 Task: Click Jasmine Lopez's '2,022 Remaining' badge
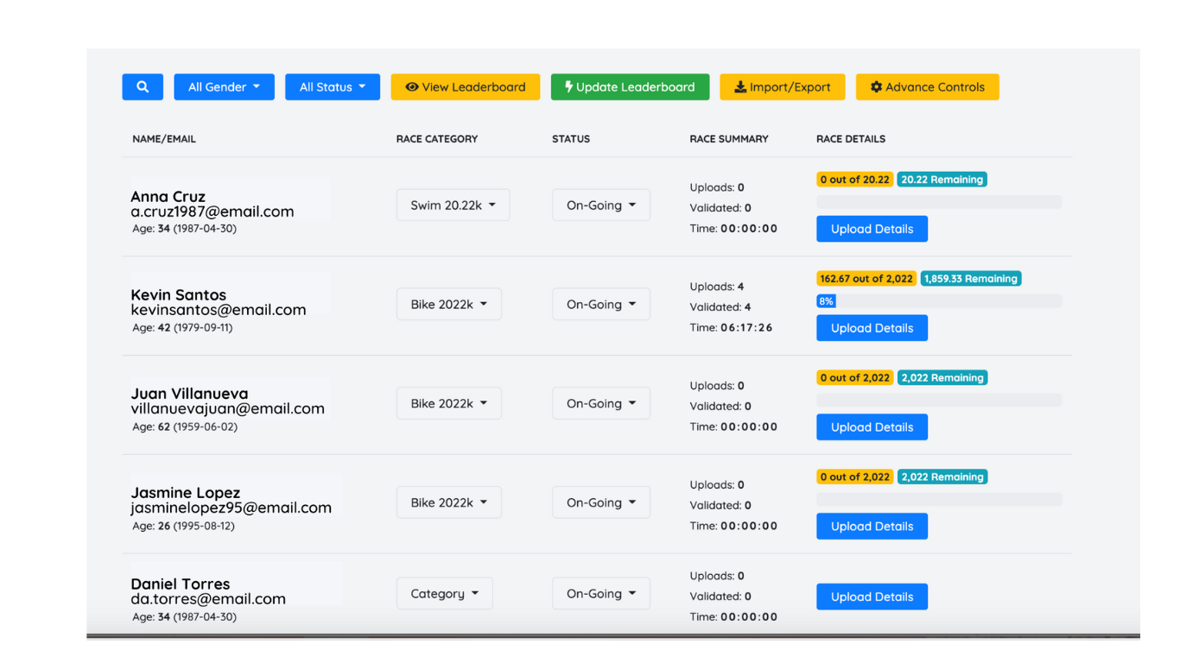tap(942, 477)
